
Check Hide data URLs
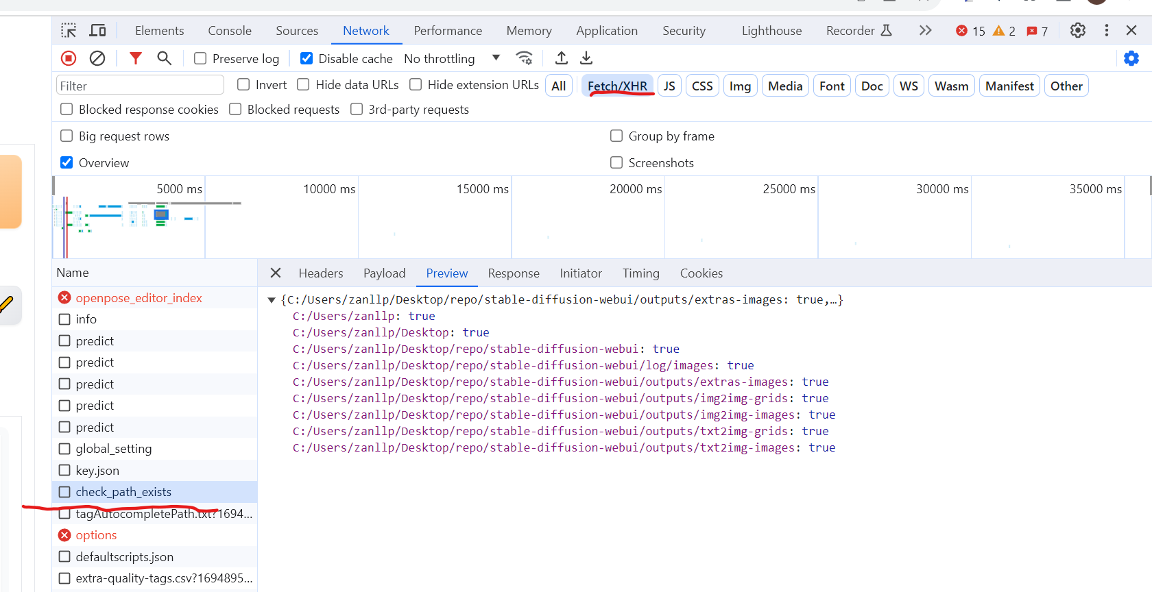tap(303, 85)
